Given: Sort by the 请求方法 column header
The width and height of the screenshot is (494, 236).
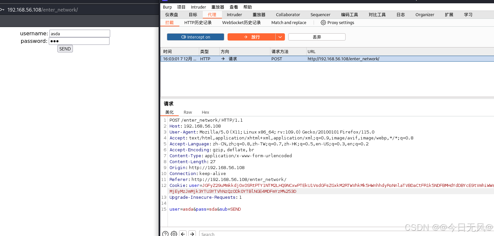Looking at the screenshot, I should click(x=288, y=52).
